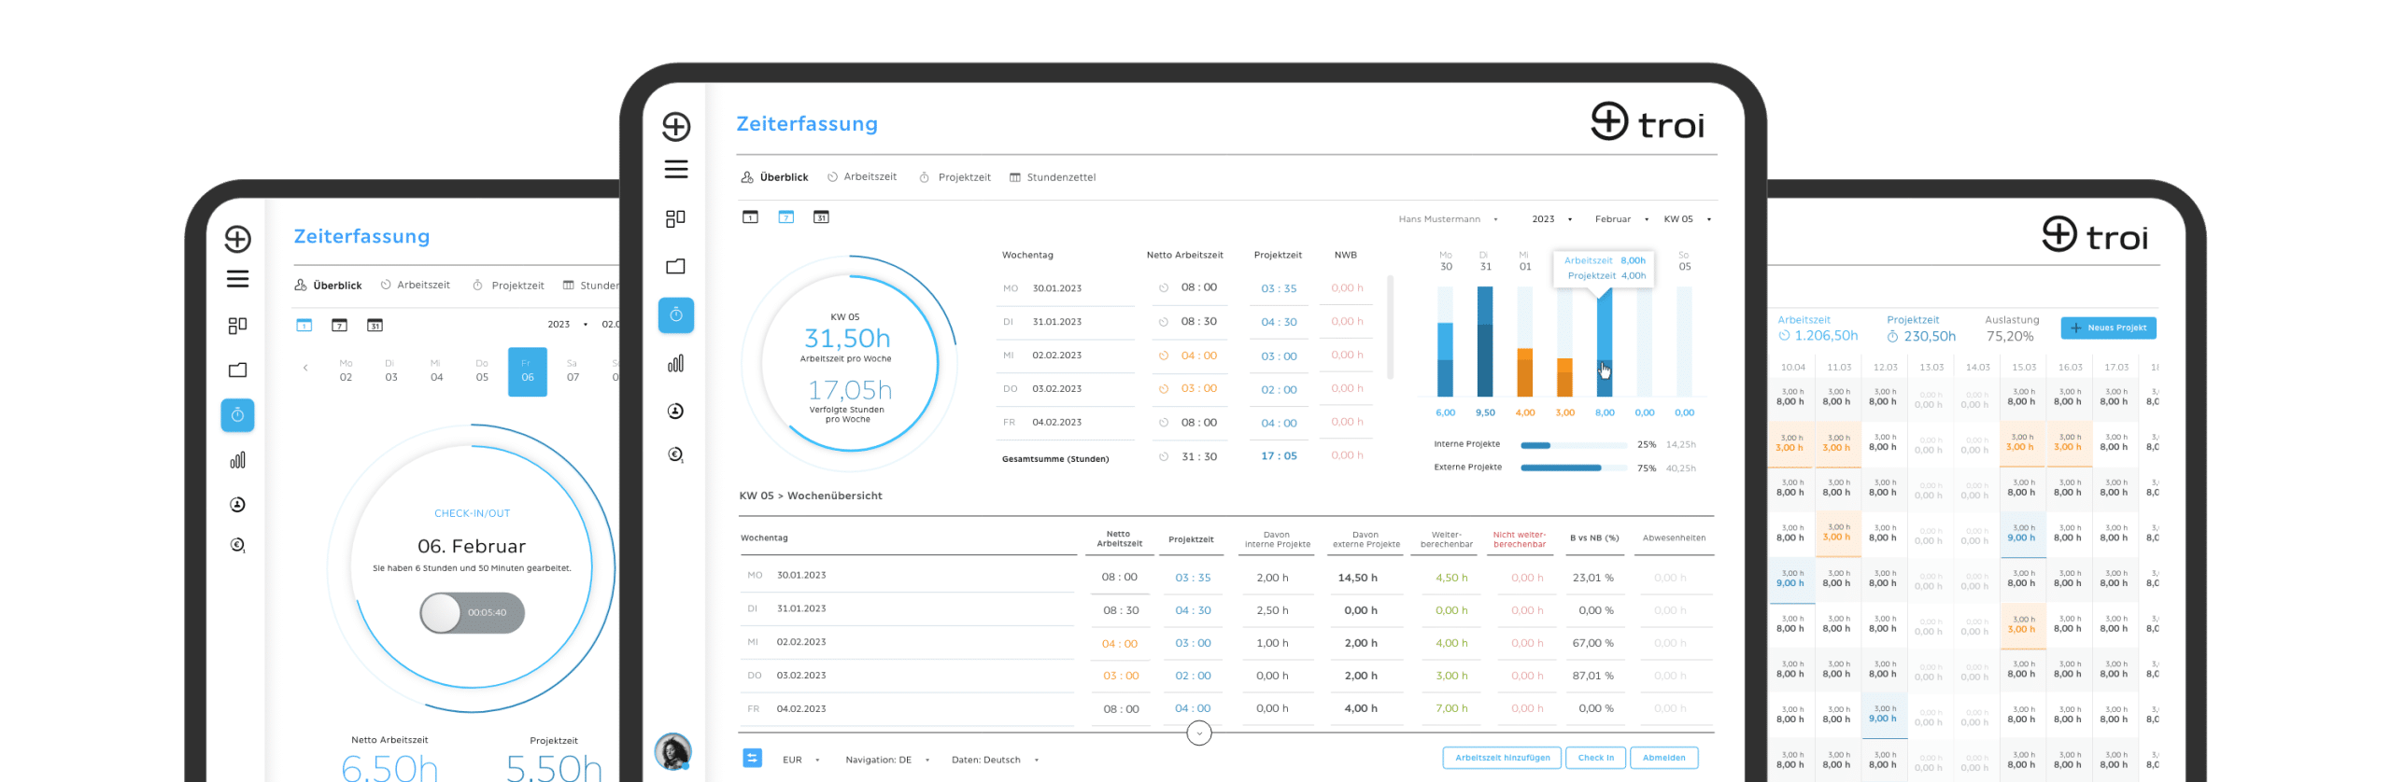
Task: Select the month view icon in left tablet
Action: (x=375, y=325)
